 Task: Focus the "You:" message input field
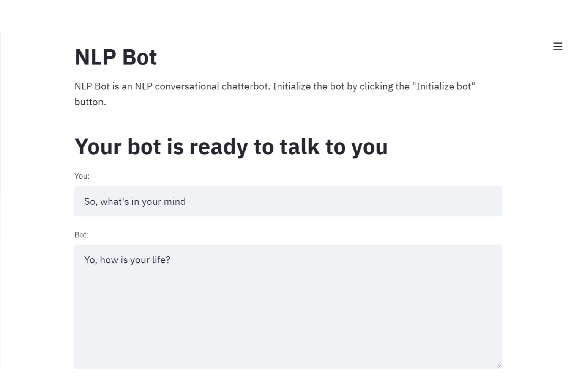tap(288, 201)
